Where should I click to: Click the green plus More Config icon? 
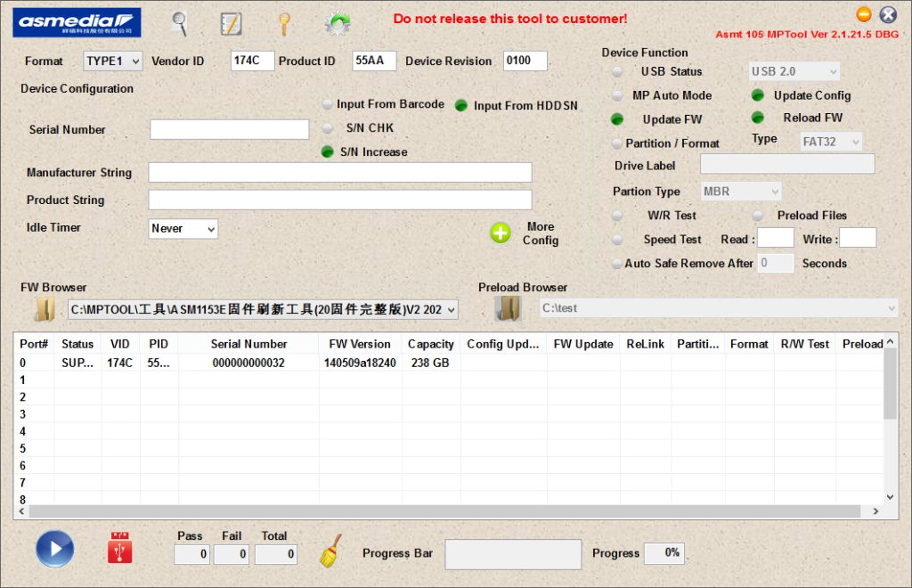(501, 233)
